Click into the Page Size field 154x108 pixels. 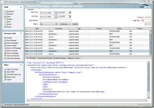pos(146,20)
